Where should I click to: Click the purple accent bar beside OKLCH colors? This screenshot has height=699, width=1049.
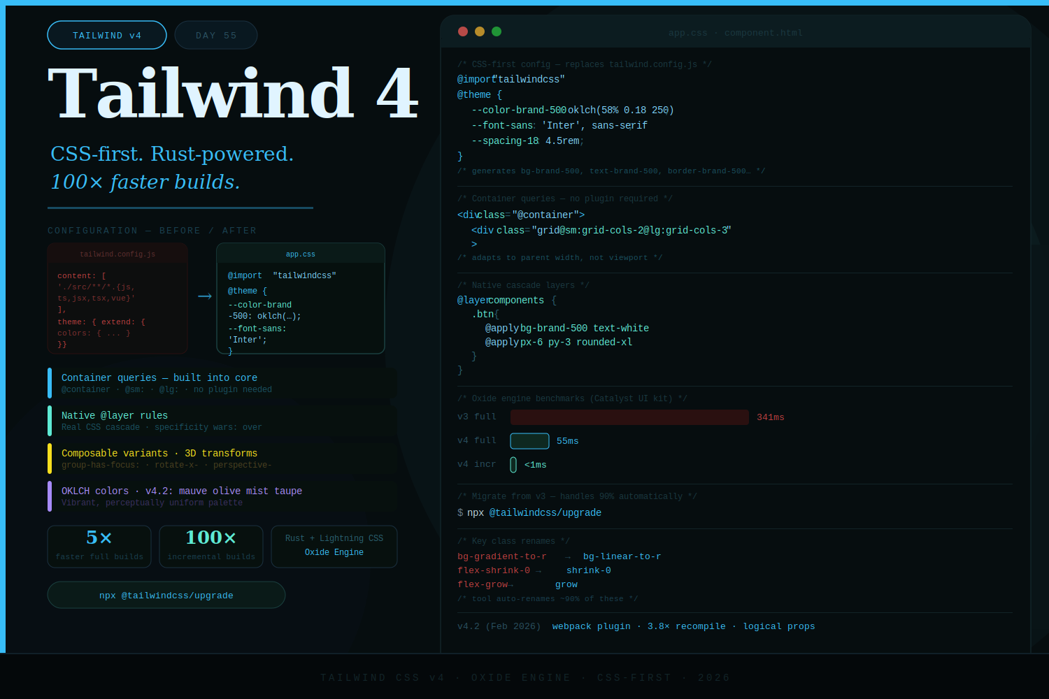click(x=50, y=496)
